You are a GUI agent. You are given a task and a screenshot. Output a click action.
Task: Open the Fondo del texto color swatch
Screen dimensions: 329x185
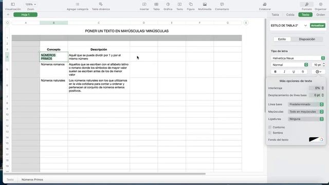click(x=314, y=139)
